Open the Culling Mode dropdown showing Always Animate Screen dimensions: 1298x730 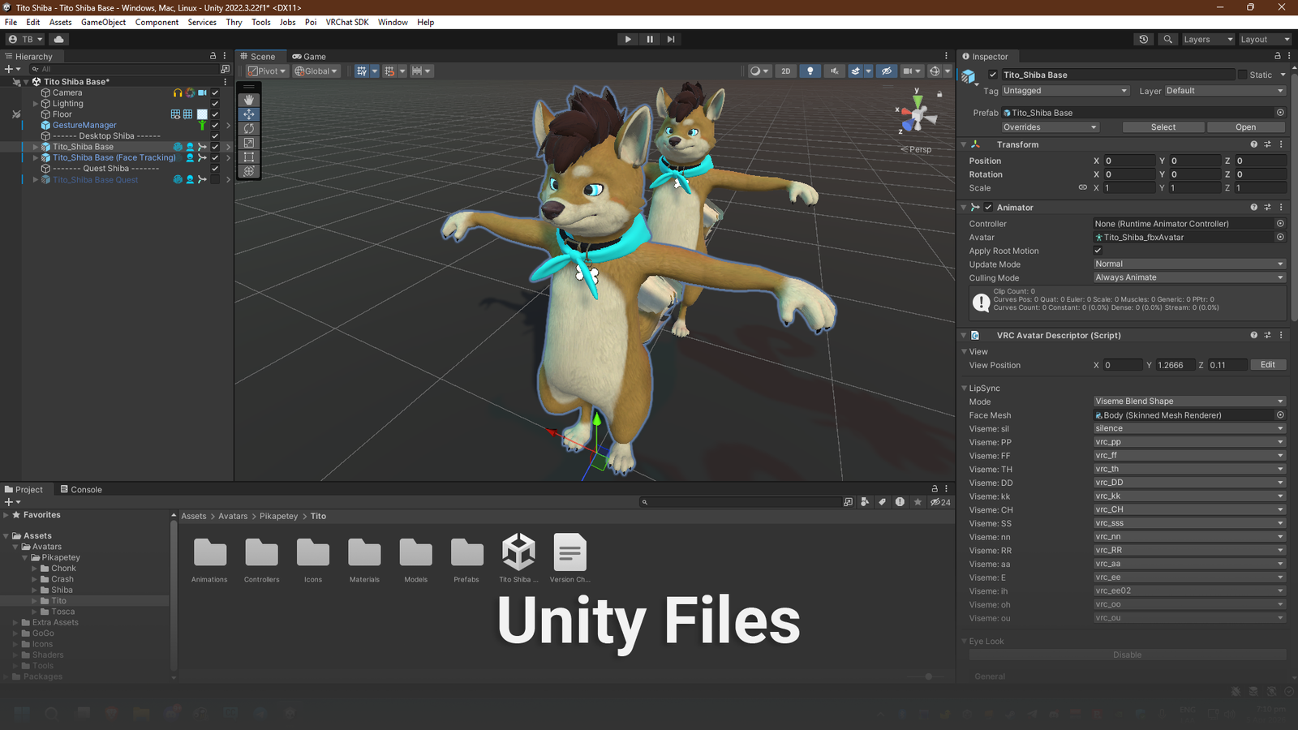pos(1188,277)
